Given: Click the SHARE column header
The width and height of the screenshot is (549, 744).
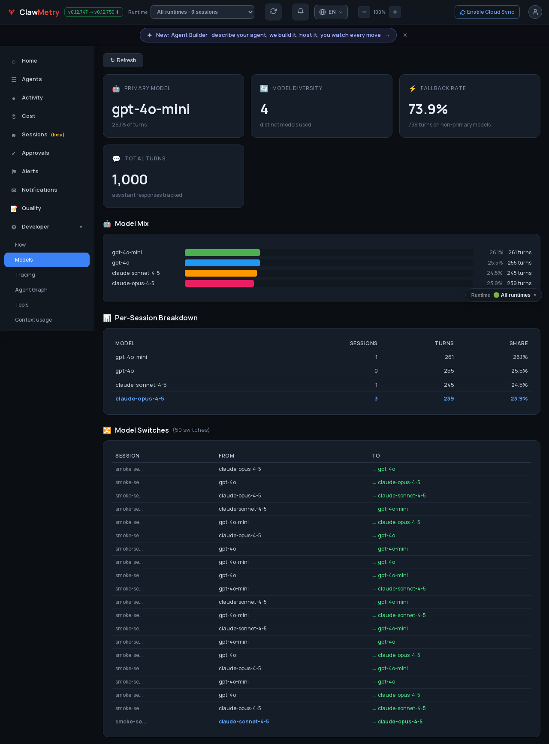Looking at the screenshot, I should (x=519, y=343).
